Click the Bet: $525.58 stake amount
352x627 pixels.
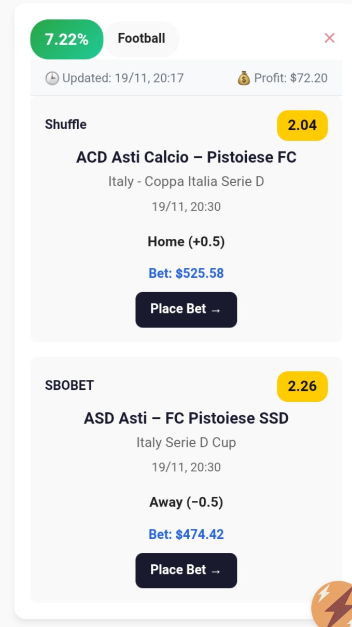click(x=186, y=274)
